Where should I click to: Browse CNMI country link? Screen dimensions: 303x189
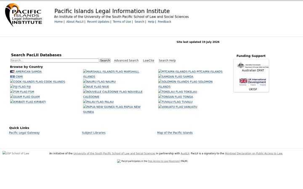pos(19,76)
